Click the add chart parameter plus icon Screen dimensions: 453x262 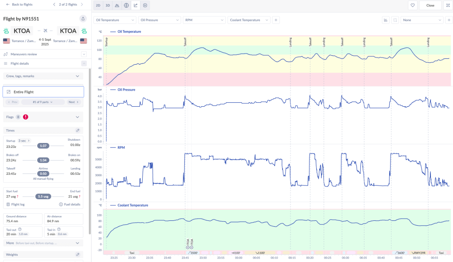(x=276, y=20)
